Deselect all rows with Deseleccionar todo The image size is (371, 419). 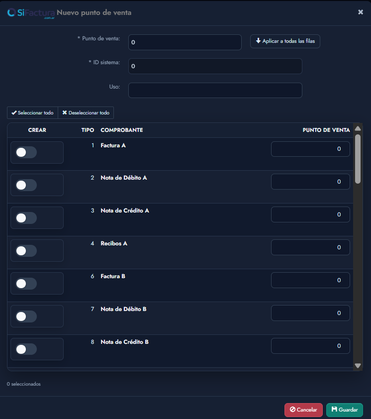point(86,113)
